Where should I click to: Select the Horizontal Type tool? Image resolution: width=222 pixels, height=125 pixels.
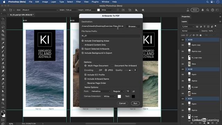[3, 87]
